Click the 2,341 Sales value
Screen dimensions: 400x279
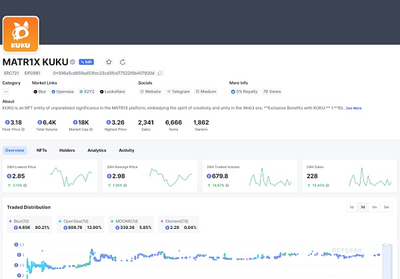click(x=146, y=123)
